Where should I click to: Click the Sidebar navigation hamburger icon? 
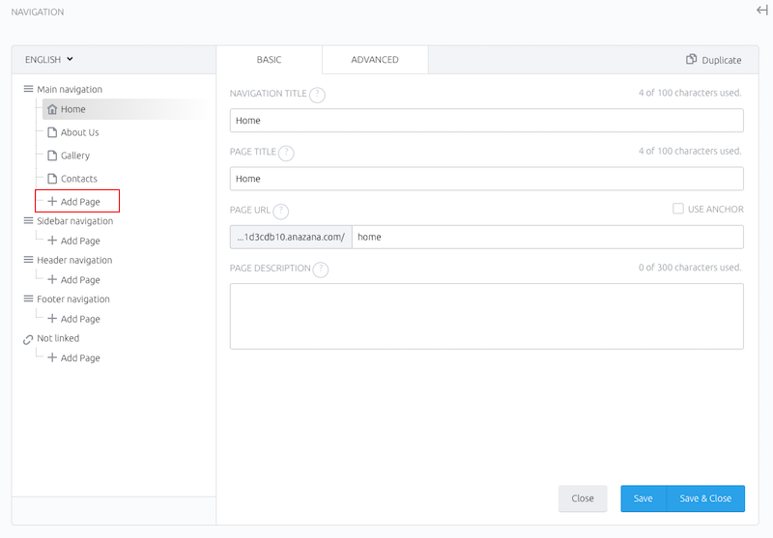pos(29,221)
